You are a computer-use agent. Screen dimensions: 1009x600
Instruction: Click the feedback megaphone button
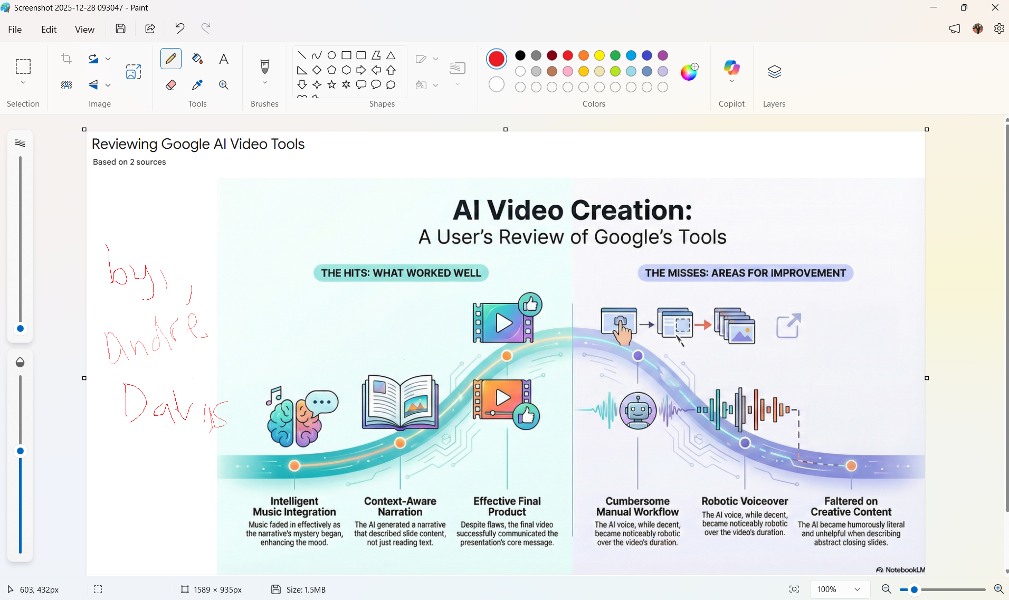click(954, 29)
